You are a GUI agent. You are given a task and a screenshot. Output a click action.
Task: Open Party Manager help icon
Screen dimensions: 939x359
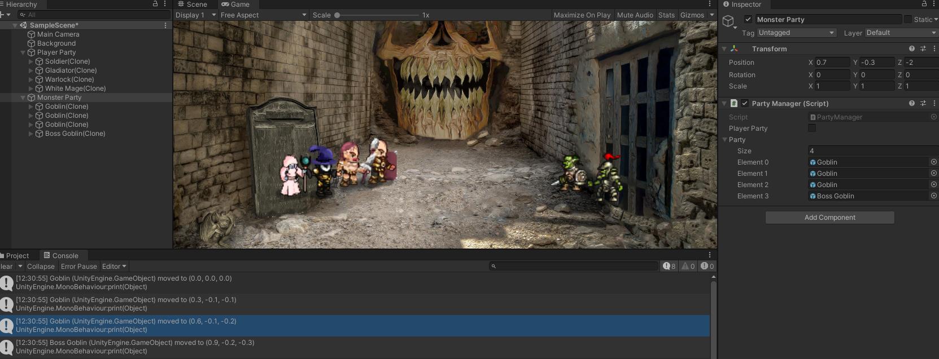(x=912, y=104)
